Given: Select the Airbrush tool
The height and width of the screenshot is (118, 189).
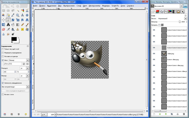Looking at the screenshot, I should pos(8,29).
